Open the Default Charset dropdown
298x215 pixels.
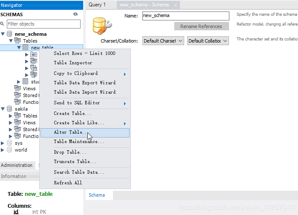click(x=163, y=41)
